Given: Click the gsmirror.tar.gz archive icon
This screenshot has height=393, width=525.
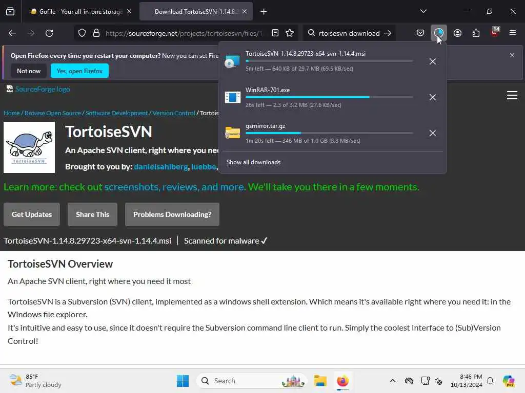Looking at the screenshot, I should tap(232, 133).
